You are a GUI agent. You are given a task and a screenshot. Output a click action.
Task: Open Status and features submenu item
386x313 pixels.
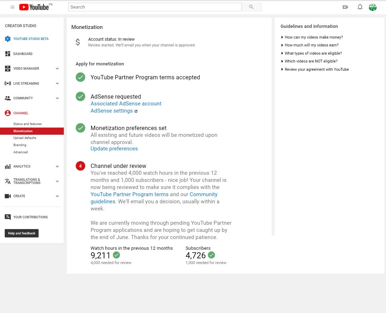[27, 124]
